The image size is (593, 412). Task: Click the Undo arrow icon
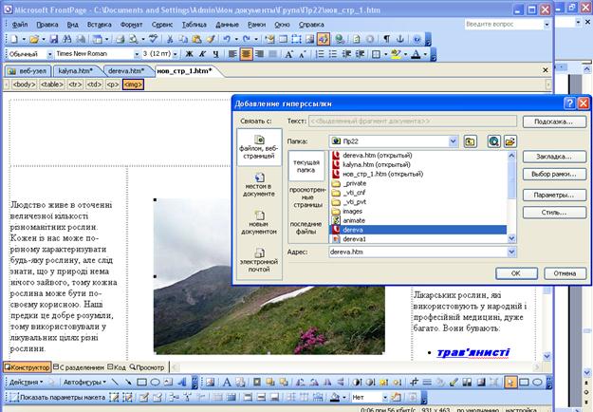[x=227, y=39]
